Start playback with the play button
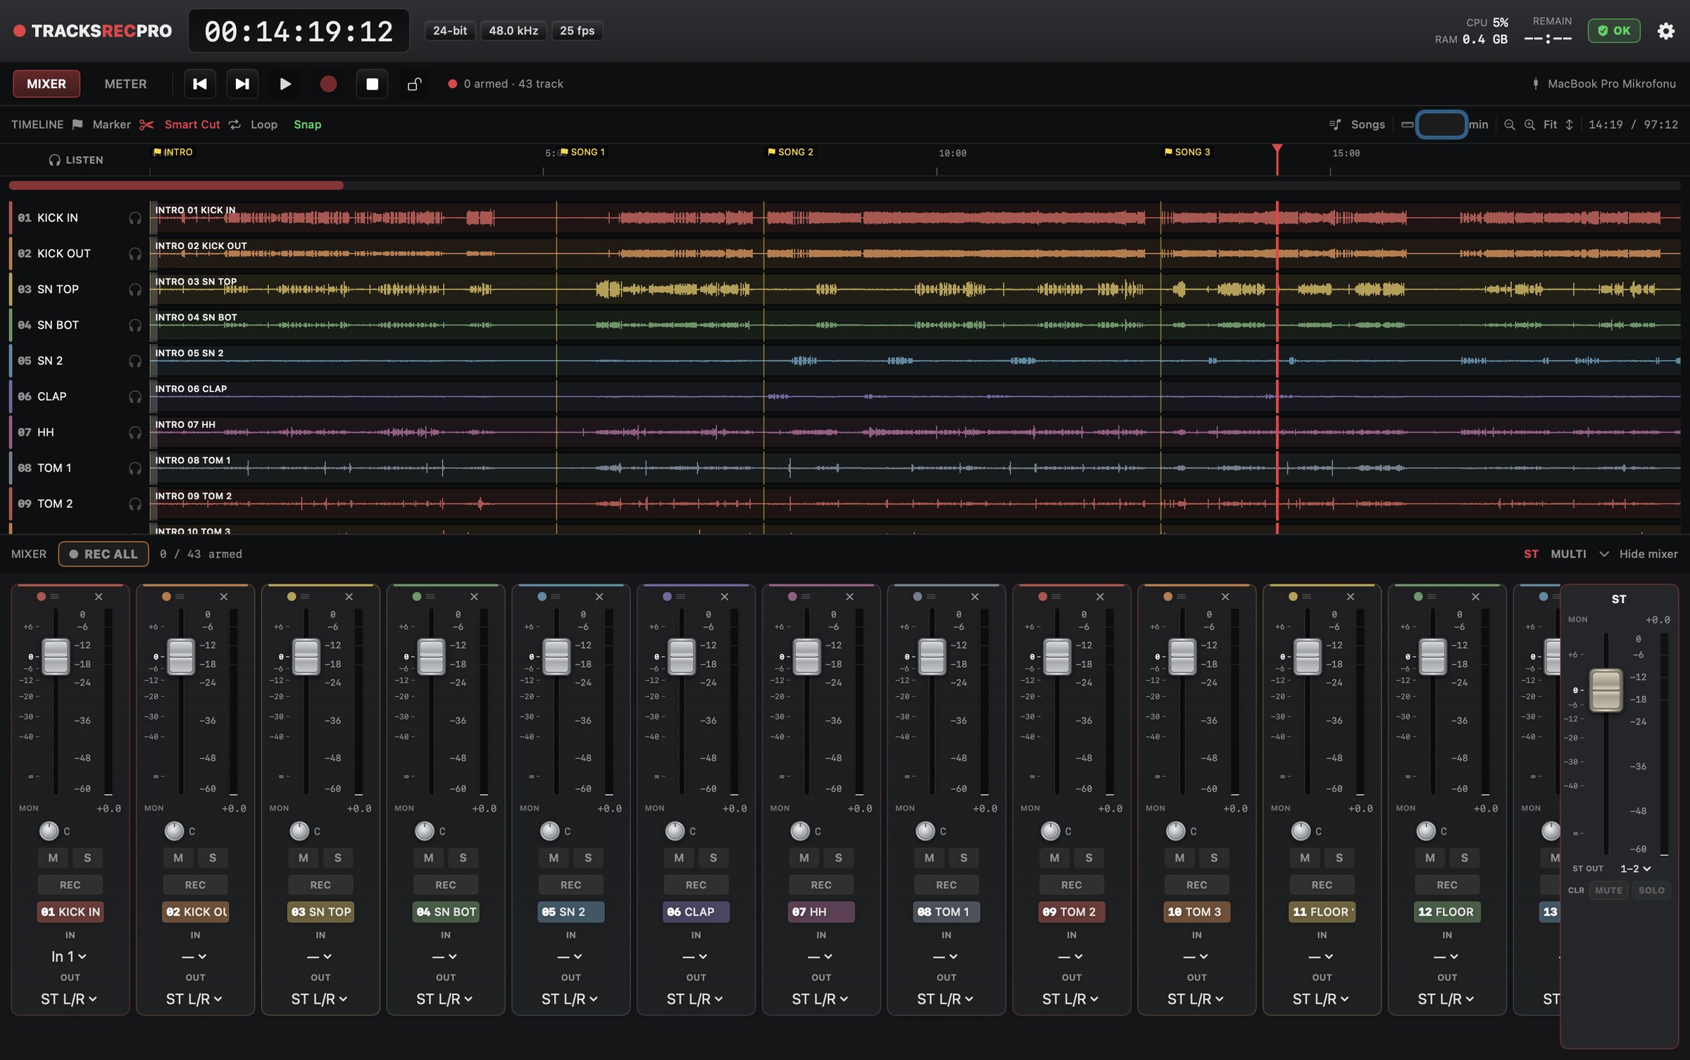Screen dimensions: 1690x1060 [285, 84]
